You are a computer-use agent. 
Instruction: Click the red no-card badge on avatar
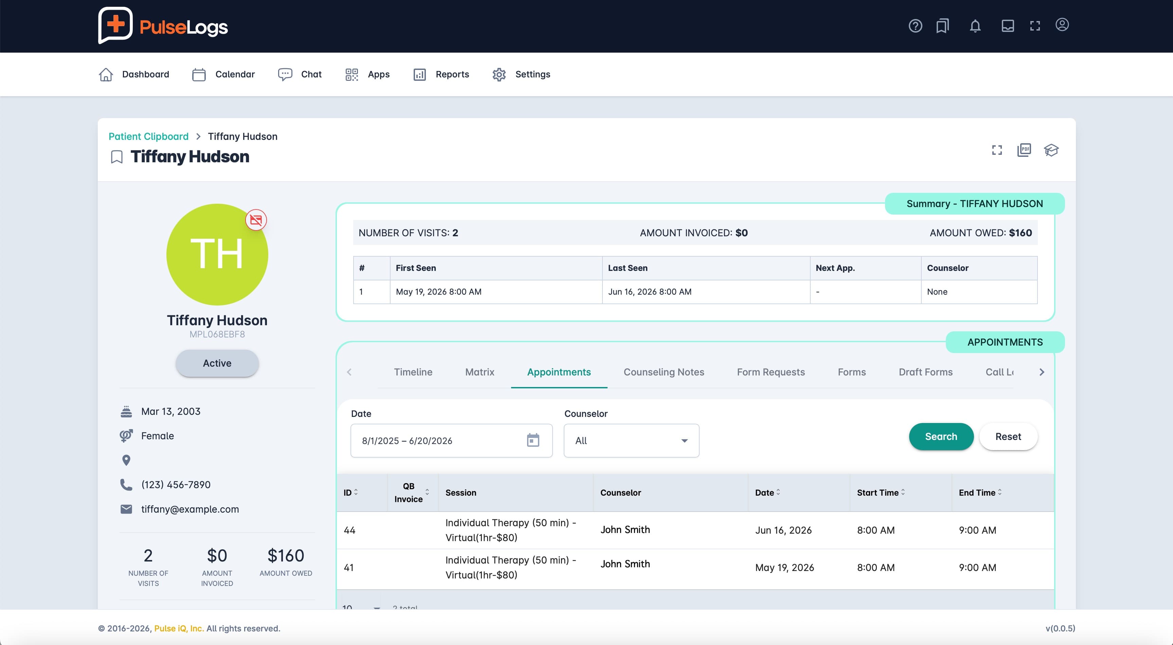coord(256,220)
